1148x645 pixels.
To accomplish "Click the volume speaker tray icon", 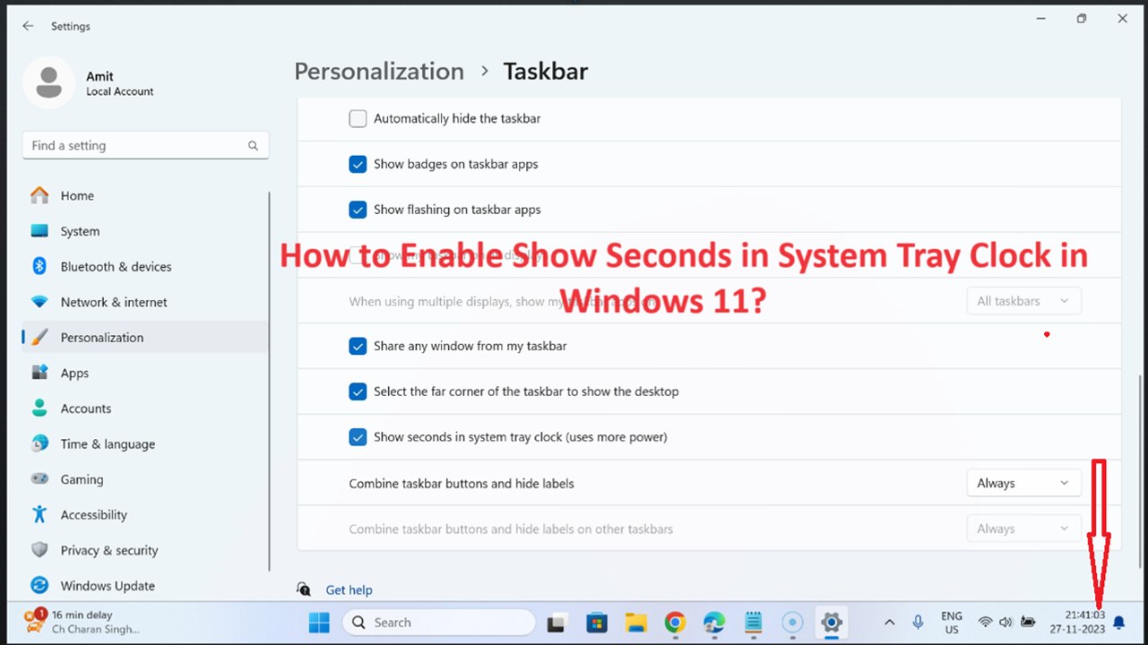I will click(1006, 622).
